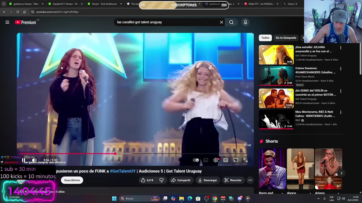Open browser home page button
This screenshot has width=362, height=203.
tap(24, 12)
